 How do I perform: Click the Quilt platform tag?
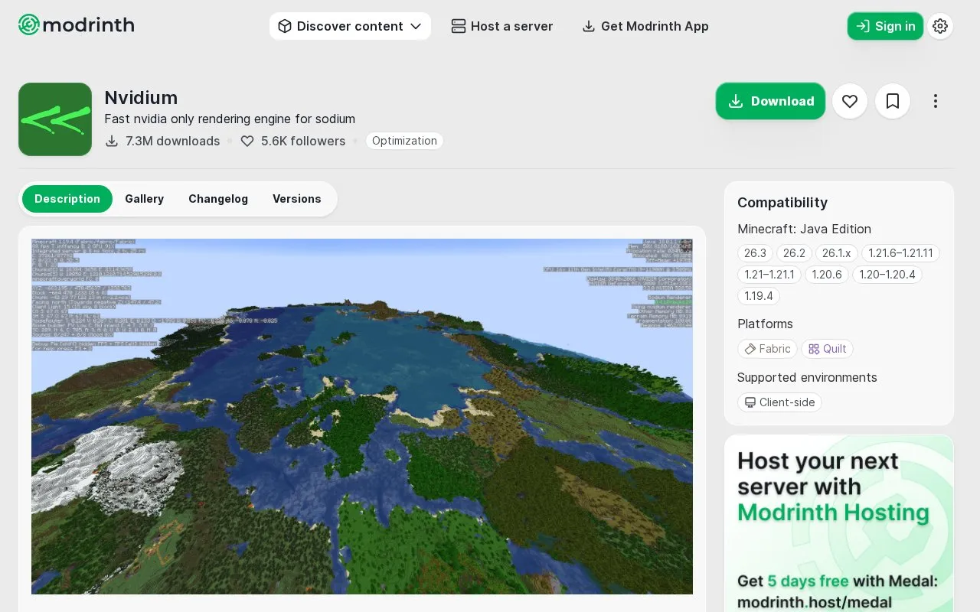828,349
